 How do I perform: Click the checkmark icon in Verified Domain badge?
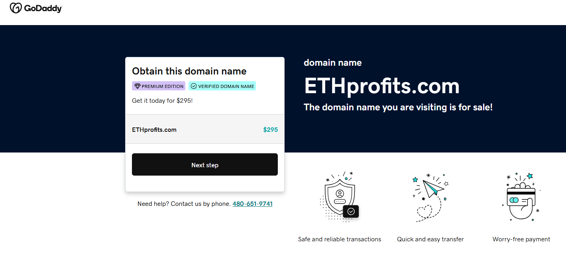pos(194,86)
